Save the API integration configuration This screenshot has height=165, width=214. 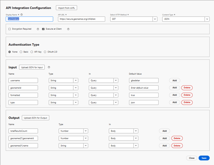[204, 158]
